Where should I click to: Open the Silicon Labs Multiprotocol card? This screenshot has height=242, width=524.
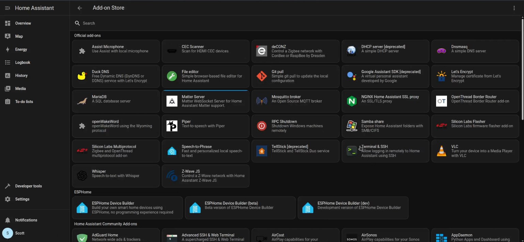coord(116,151)
